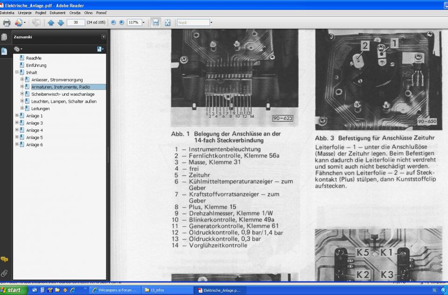Viewport: 448px width, 295px height.
Task: Go to the previous page with up arrow
Action: [51, 22]
